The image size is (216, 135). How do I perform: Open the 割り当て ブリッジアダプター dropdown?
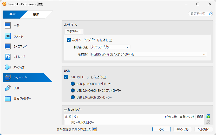[110, 47]
